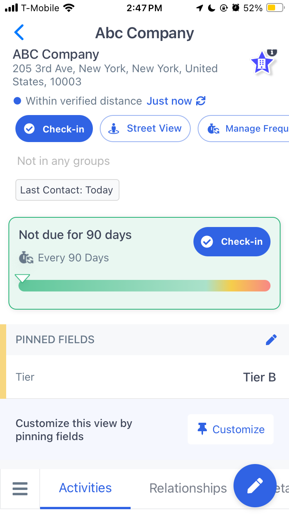
Task: Tap the Just now timestamp link
Action: click(169, 101)
